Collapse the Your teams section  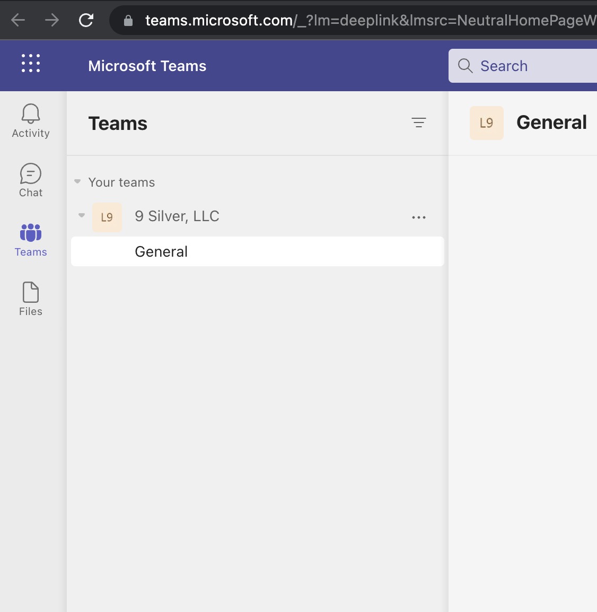click(x=77, y=181)
